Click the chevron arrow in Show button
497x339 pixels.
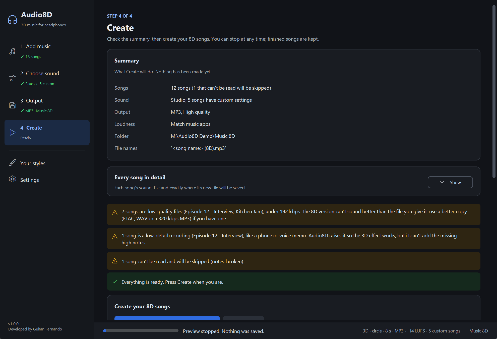(x=442, y=182)
